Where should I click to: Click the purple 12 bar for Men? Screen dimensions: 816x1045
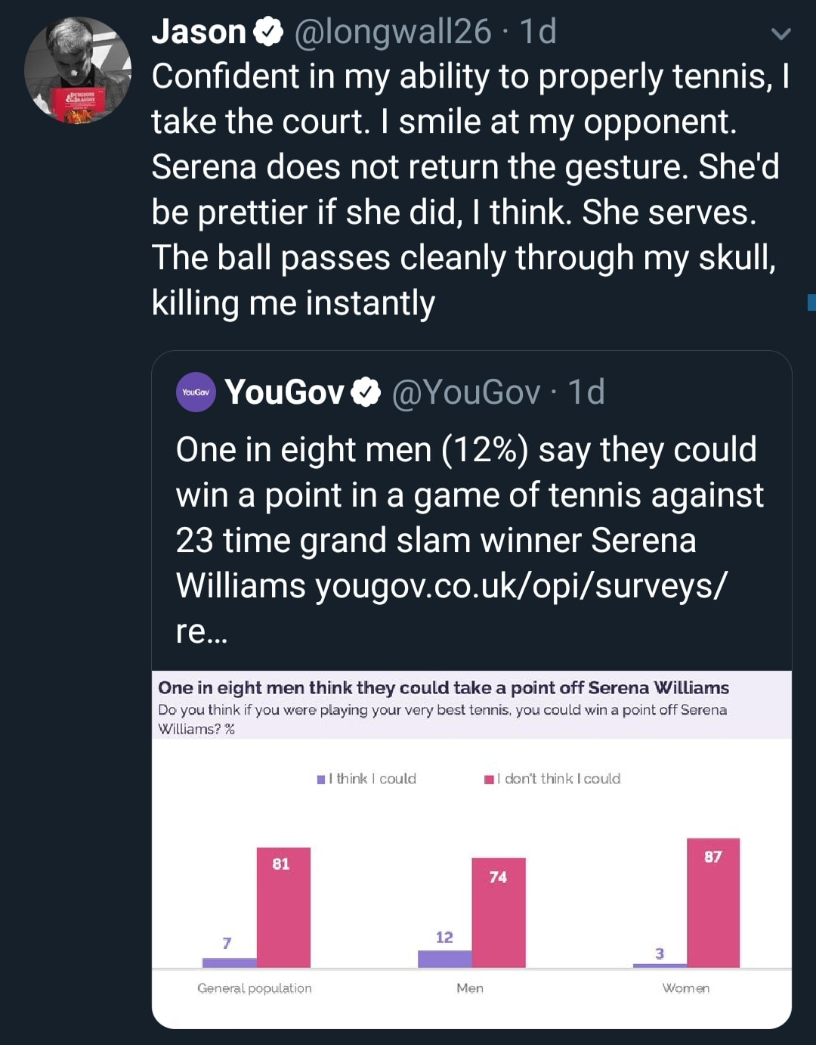(445, 959)
